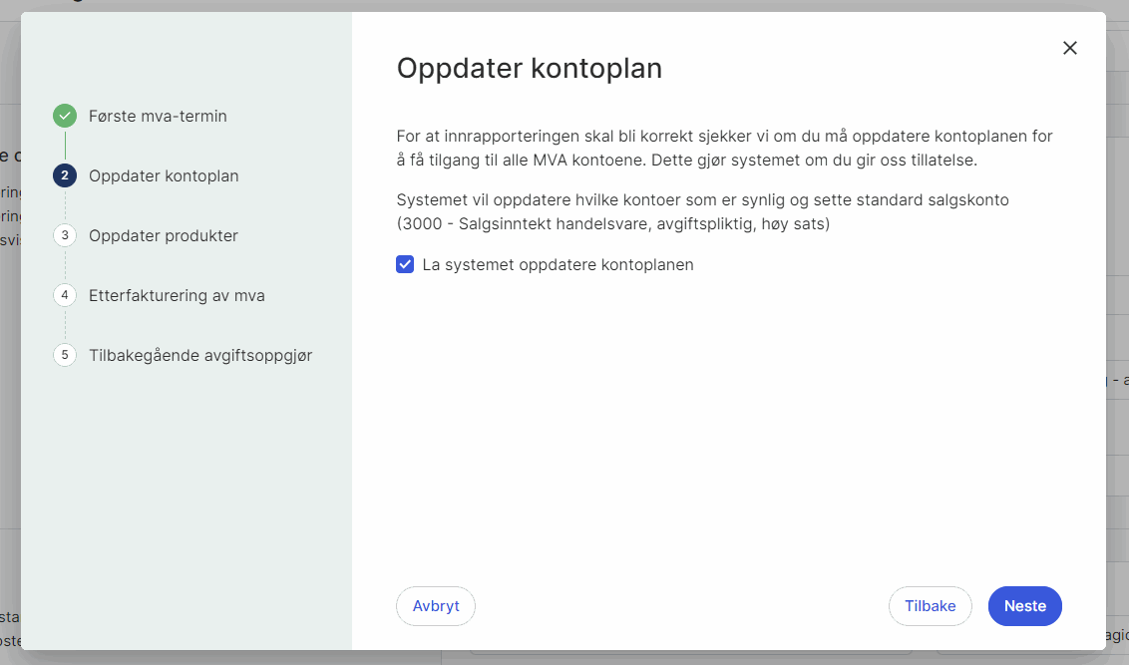The height and width of the screenshot is (665, 1129).
Task: Select the Første mva-termin step label
Action: point(158,117)
